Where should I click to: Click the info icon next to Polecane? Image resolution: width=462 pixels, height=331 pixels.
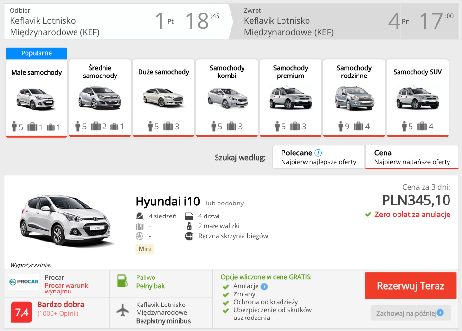tap(318, 153)
